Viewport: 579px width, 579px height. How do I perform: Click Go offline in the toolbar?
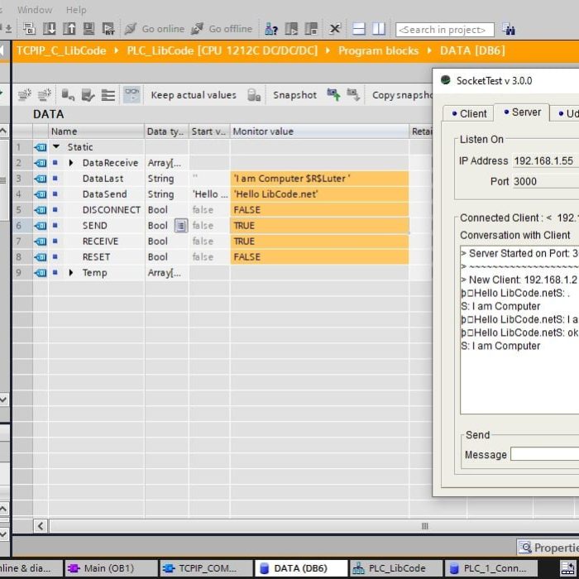[221, 29]
